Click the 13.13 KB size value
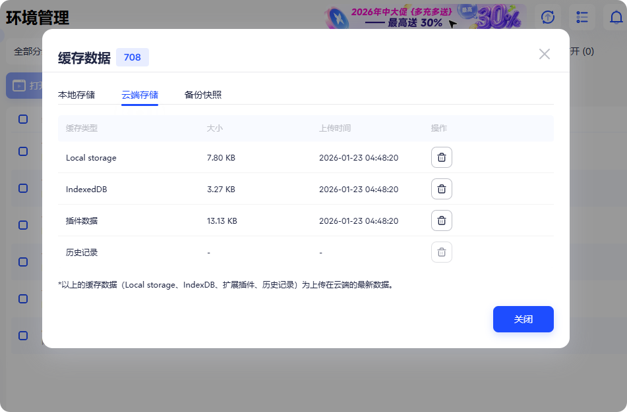Image resolution: width=627 pixels, height=412 pixels. coord(222,220)
